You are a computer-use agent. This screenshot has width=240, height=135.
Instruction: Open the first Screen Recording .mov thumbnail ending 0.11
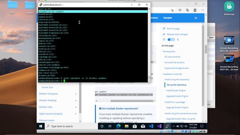(x=229, y=40)
